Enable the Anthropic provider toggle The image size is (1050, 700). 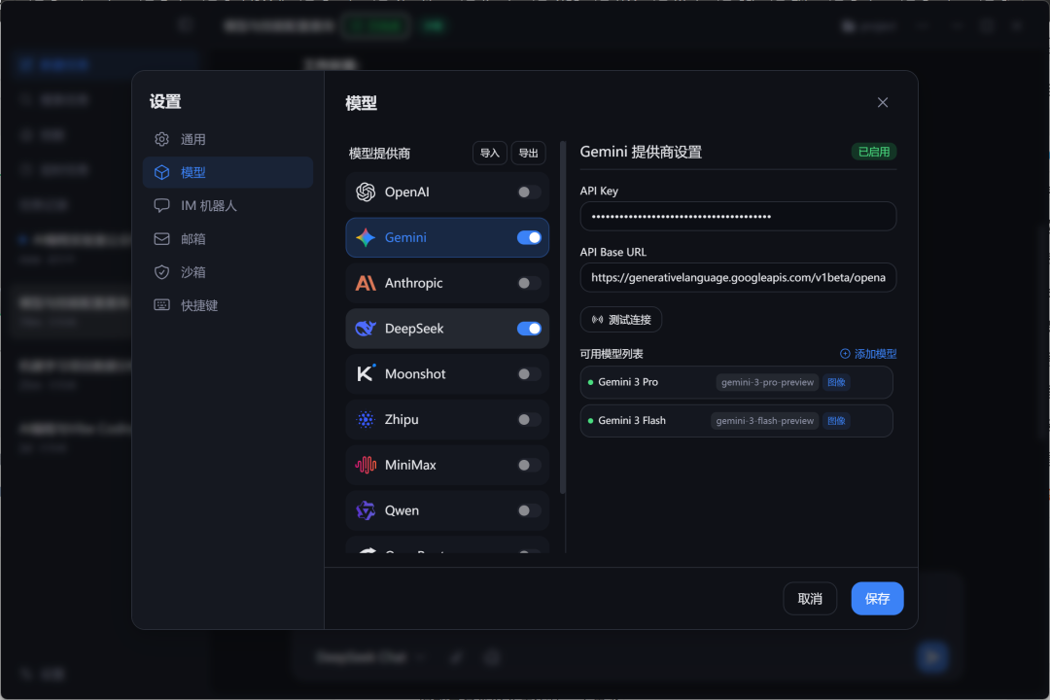(529, 283)
